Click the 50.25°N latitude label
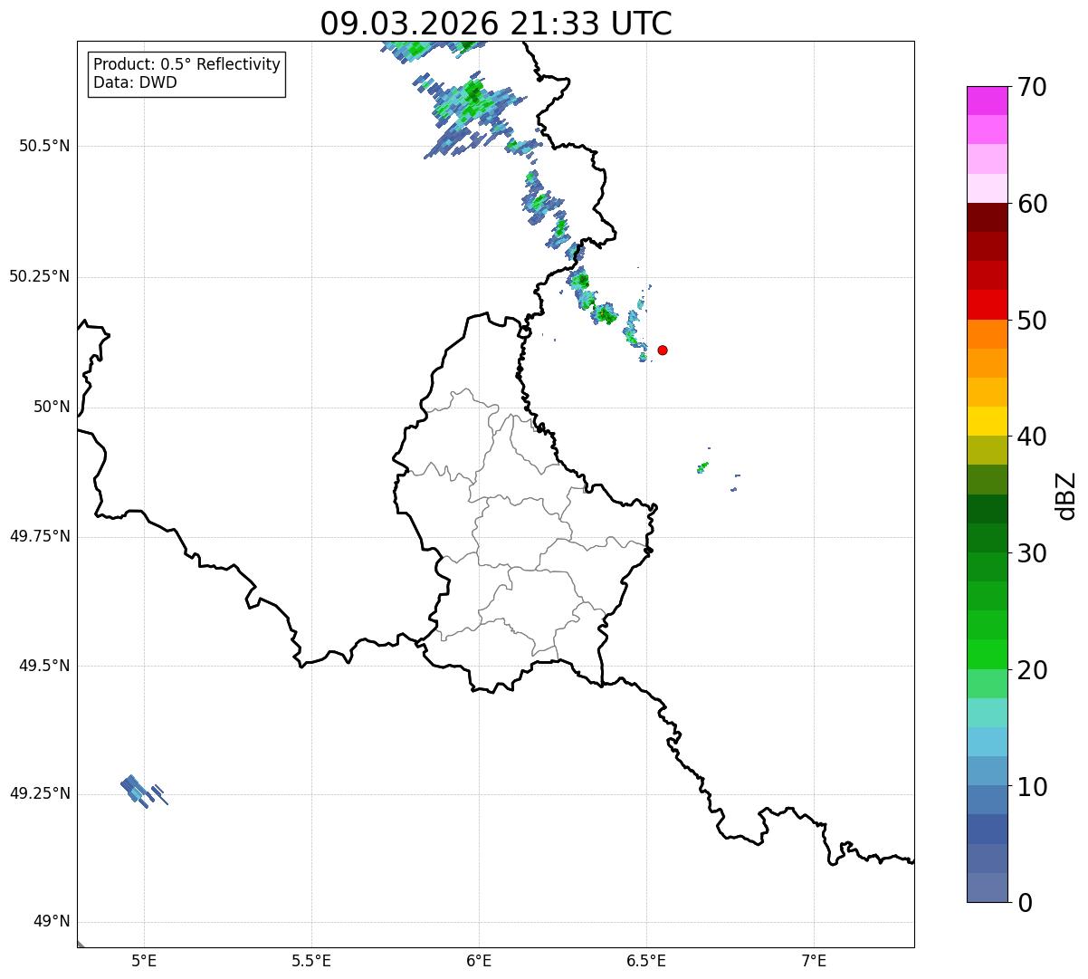Image resolution: width=1088 pixels, height=979 pixels. (40, 276)
